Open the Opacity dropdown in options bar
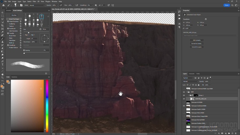240x135 pixels. click(57, 5)
